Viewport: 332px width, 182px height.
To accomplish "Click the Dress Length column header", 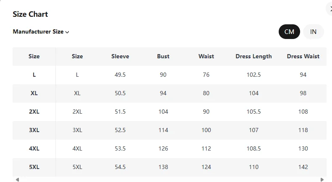I will pos(254,56).
